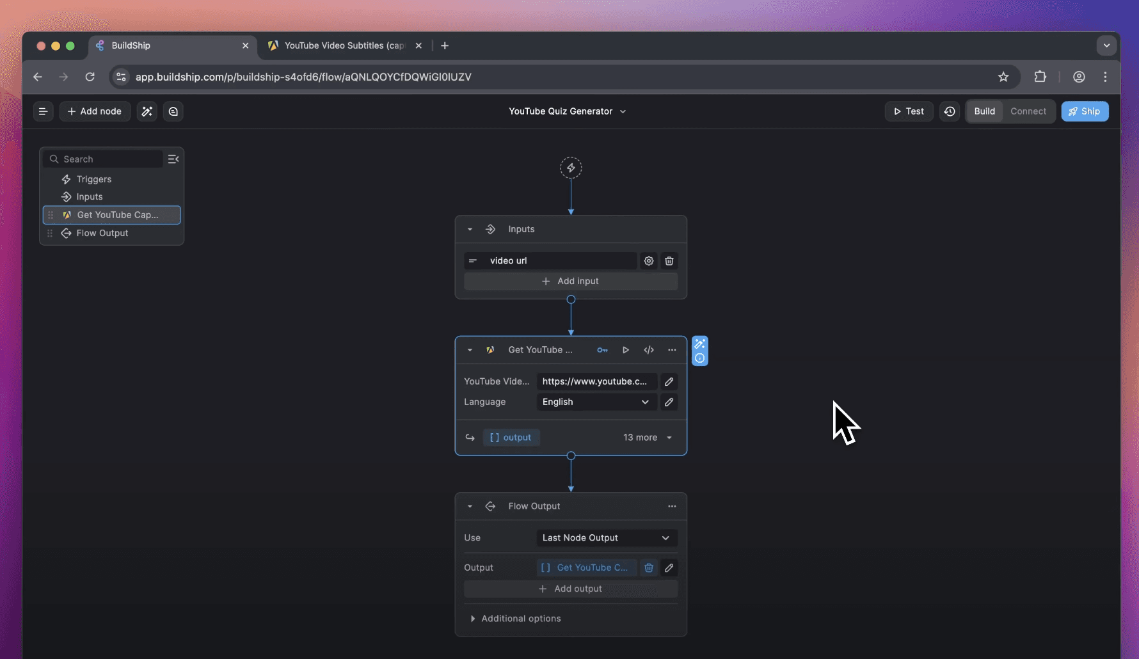
Task: Click the connector dot below Get YouTube node
Action: coord(571,456)
